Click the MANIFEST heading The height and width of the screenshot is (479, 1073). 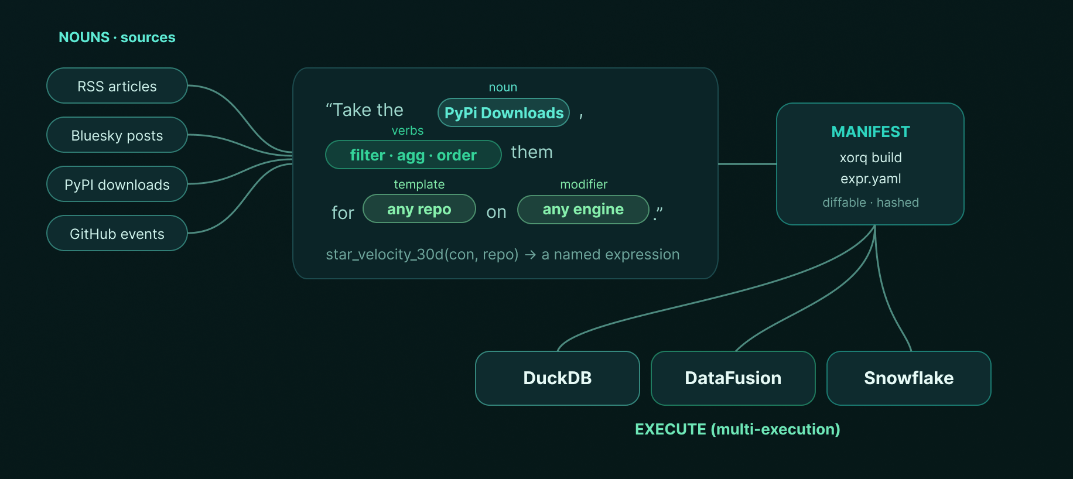click(x=870, y=132)
